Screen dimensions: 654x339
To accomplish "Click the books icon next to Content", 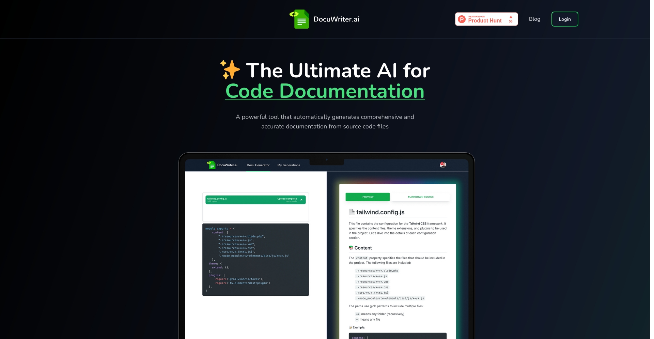I will click(x=351, y=248).
